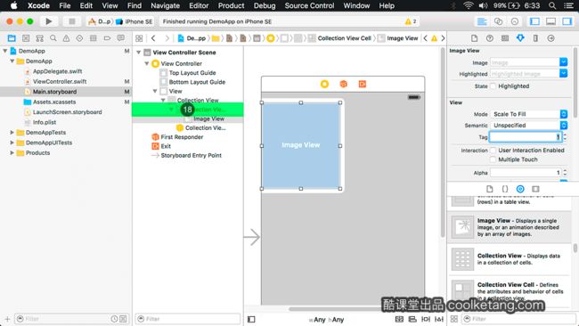The height and width of the screenshot is (326, 579).
Task: Open the File inspector
Action: [475, 38]
